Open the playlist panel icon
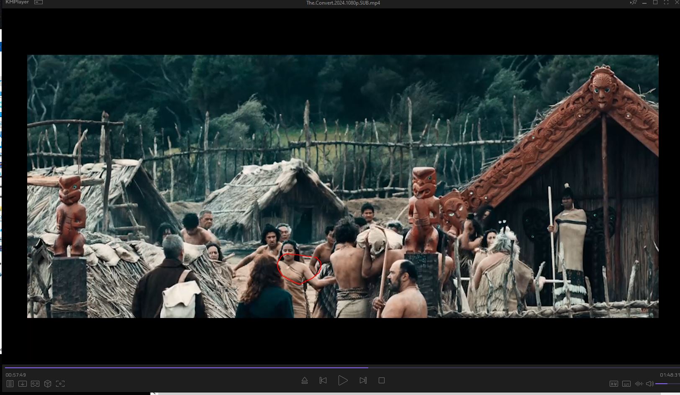 (x=10, y=384)
